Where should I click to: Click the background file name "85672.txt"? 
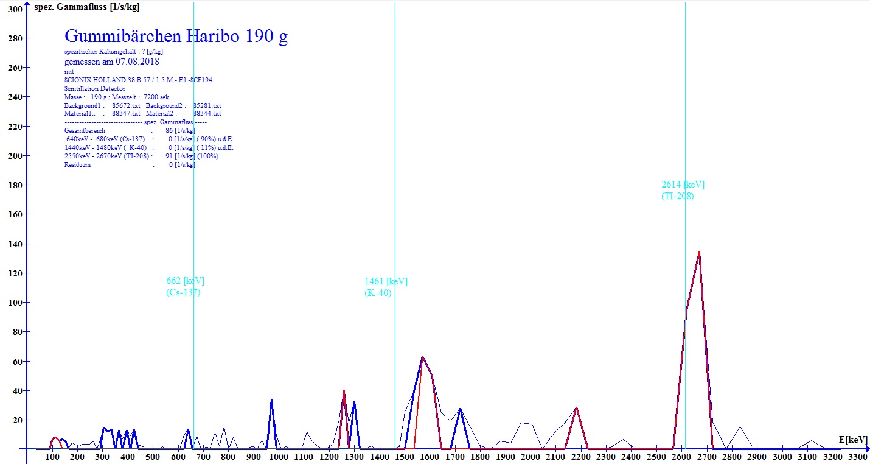point(126,105)
